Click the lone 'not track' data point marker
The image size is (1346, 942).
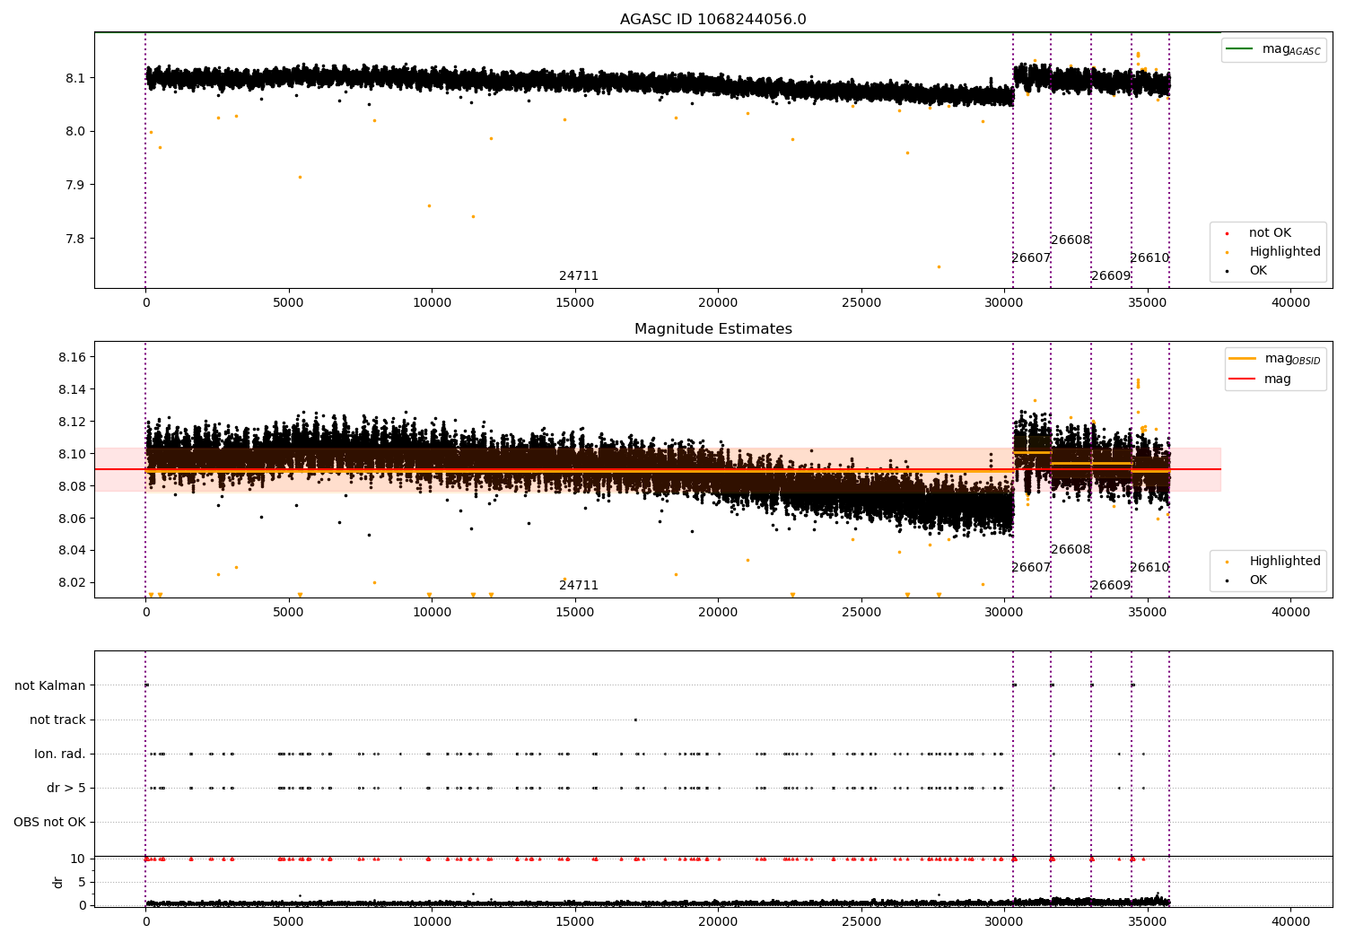[635, 720]
